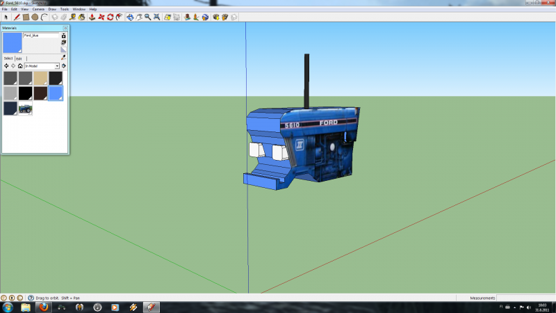Select the Arc tool
Image resolution: width=556 pixels, height=313 pixels.
[x=44, y=17]
